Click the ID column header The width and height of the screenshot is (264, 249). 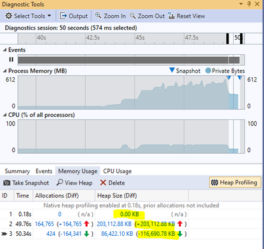point(7,196)
